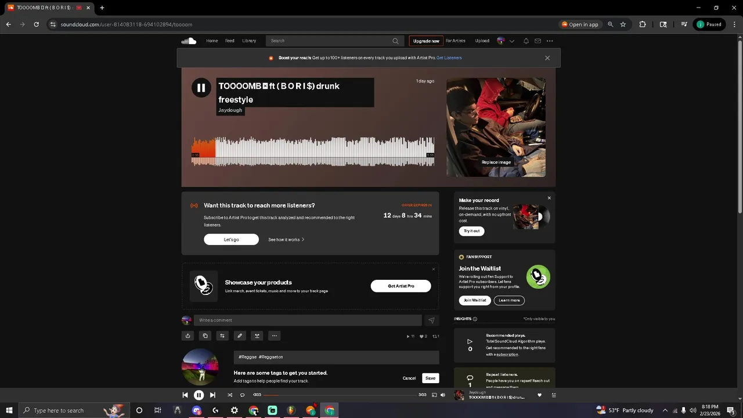Skip to previous track in bottom player
743x418 pixels.
tap(185, 395)
